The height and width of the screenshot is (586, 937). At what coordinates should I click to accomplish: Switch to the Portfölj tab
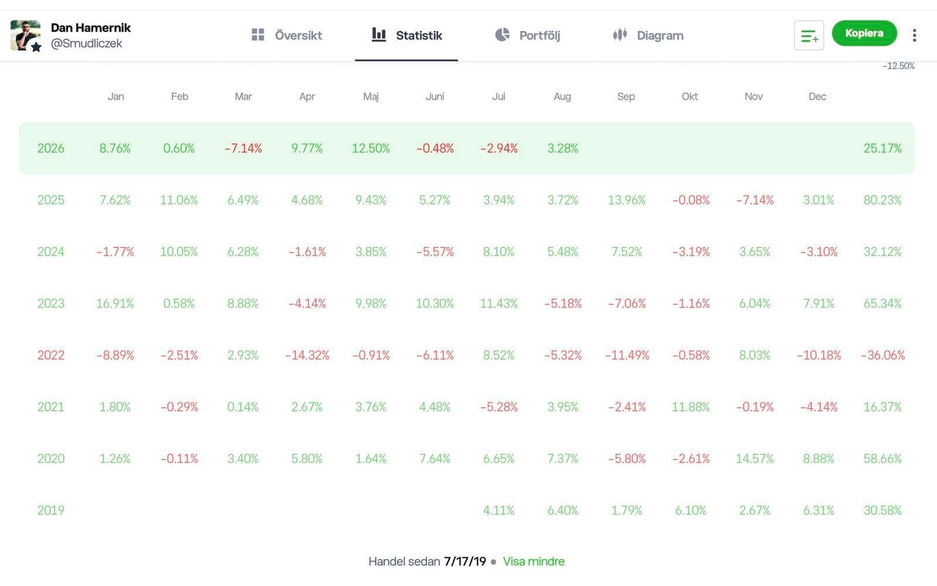[527, 35]
